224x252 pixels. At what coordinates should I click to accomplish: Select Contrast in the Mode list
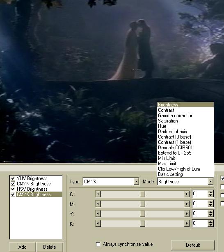pos(185,110)
